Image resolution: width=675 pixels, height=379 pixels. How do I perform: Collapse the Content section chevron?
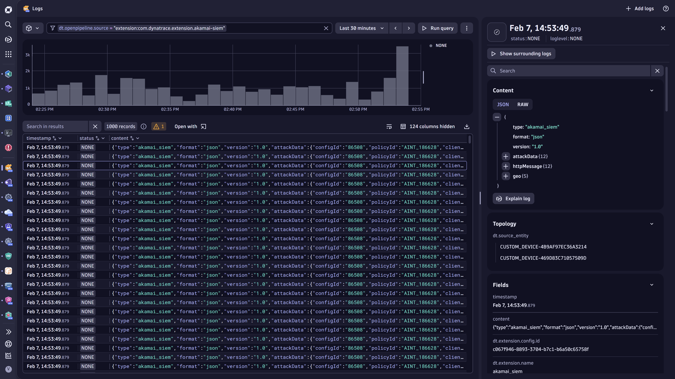point(652,91)
